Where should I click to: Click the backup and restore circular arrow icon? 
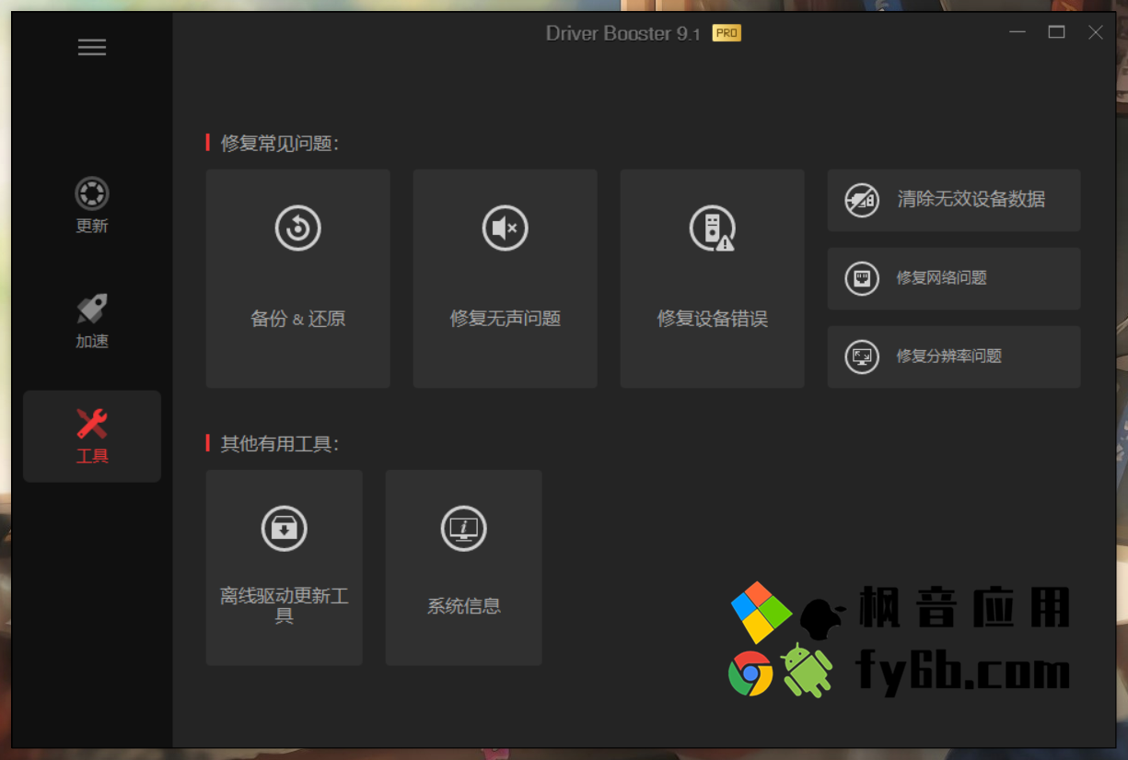(298, 228)
